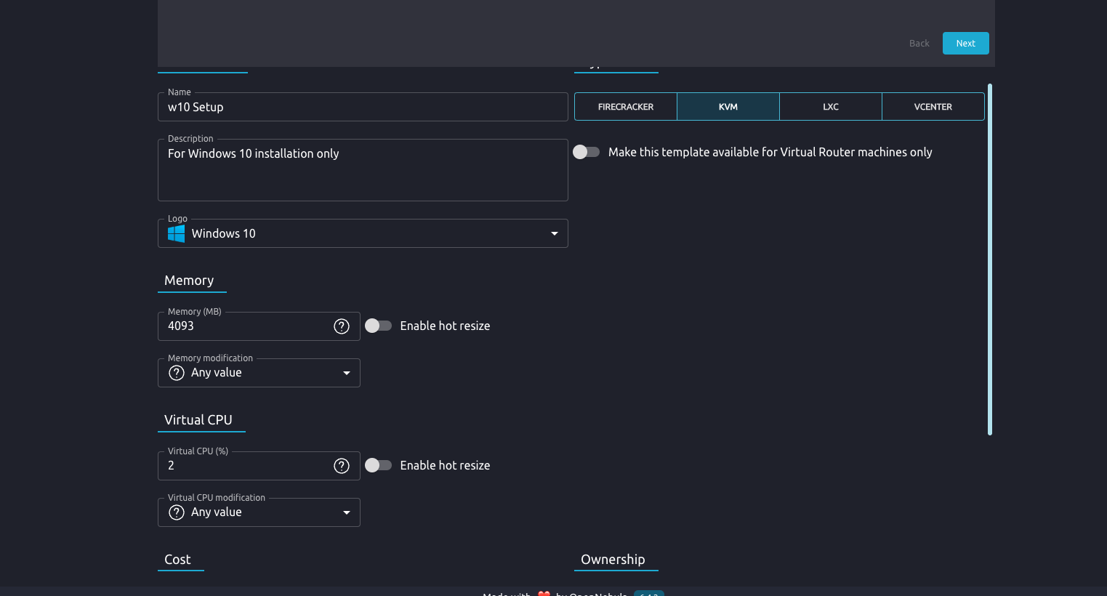The height and width of the screenshot is (596, 1107).
Task: Click the vertical scrollbar on the right
Action: [x=989, y=258]
